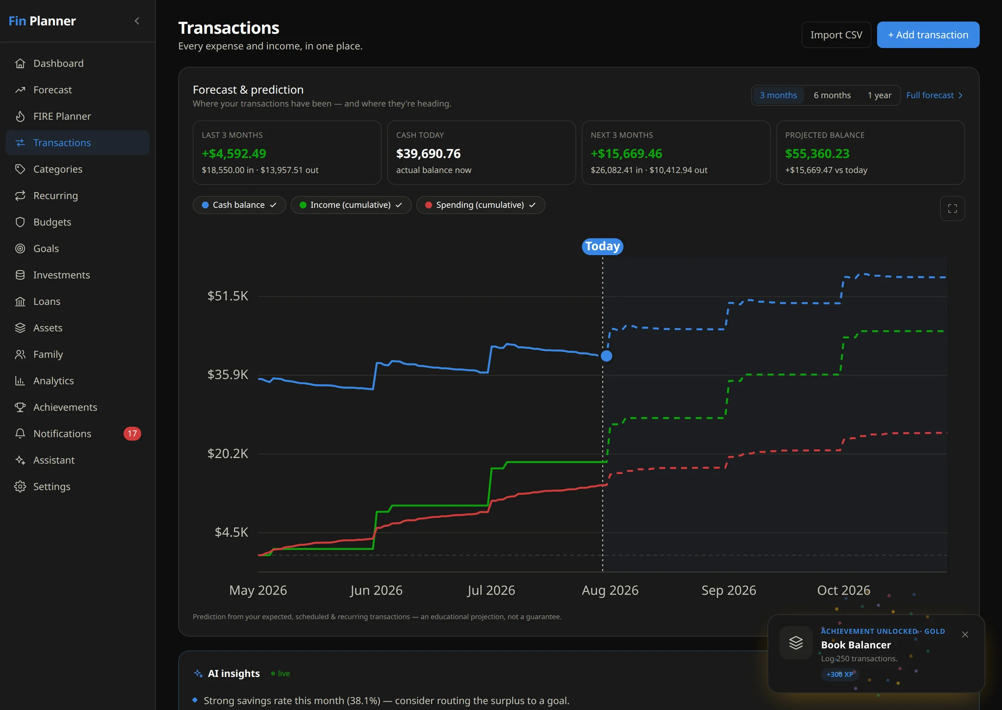Click the Fin Planner logo

click(x=42, y=21)
